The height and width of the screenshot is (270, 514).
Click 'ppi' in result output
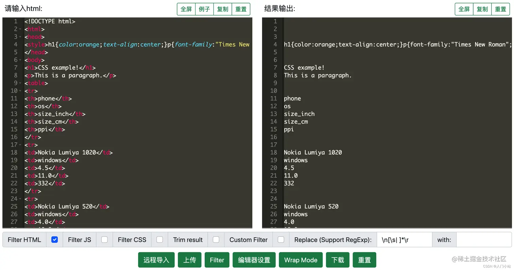pos(289,129)
